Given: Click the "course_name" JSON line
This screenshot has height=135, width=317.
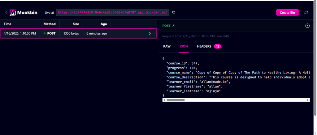Looking at the screenshot, I should 238,73.
